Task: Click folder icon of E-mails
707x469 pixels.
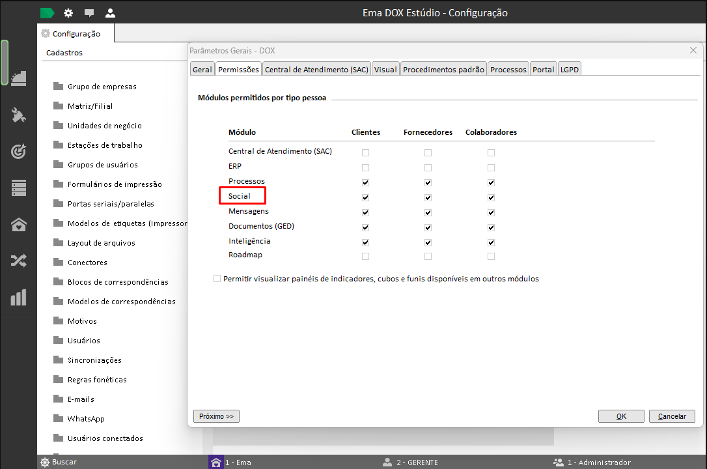Action: pos(58,399)
